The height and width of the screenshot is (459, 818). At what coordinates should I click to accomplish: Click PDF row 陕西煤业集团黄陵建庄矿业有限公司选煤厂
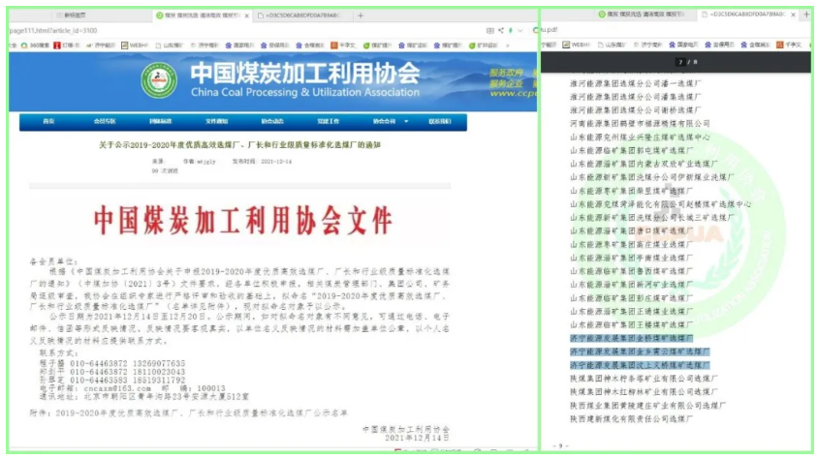tap(648, 406)
